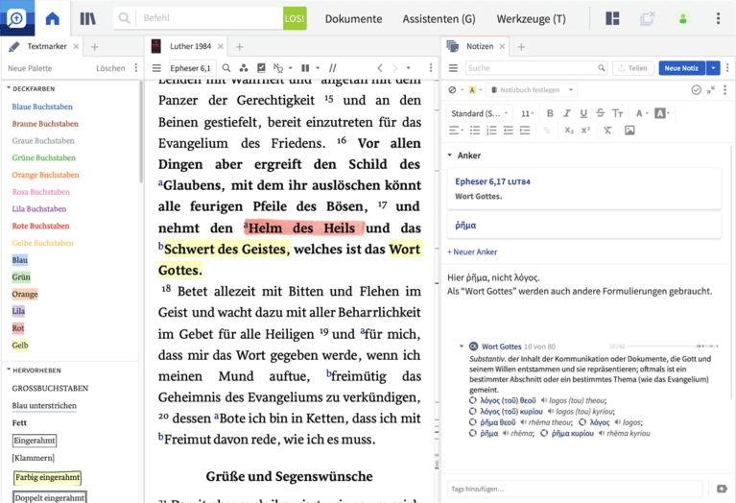Open the Neue Notiz dropdown arrow
The height and width of the screenshot is (503, 736).
(713, 68)
